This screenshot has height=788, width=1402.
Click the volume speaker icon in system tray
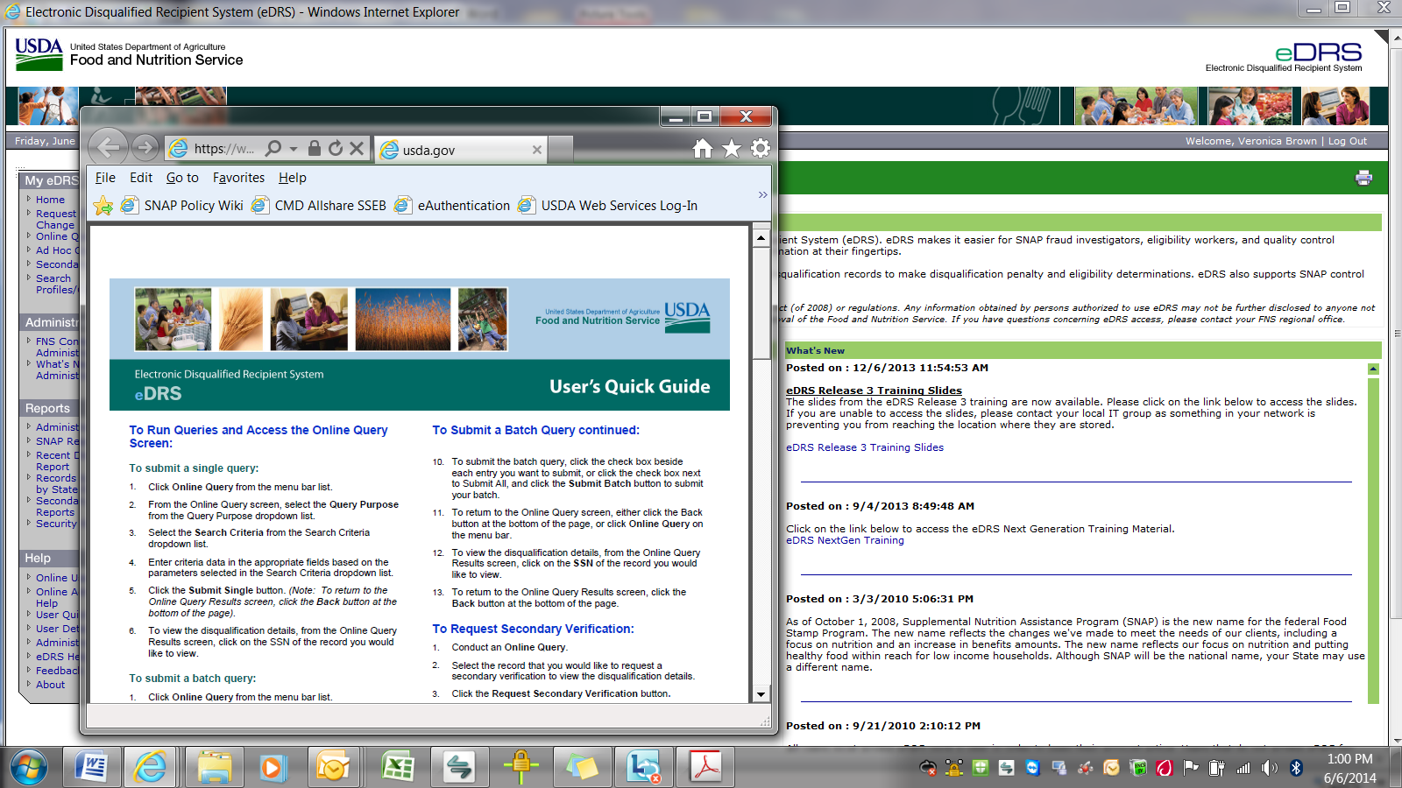point(1270,768)
